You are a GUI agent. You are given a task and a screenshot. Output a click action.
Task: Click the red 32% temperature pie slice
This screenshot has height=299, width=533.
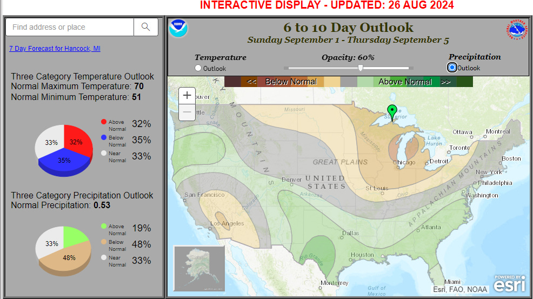78,141
